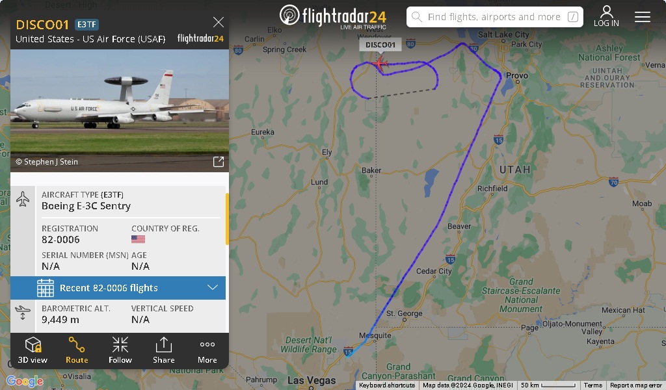Viewport: 666px width, 390px height.
Task: Open the hamburger main menu
Action: click(x=642, y=16)
